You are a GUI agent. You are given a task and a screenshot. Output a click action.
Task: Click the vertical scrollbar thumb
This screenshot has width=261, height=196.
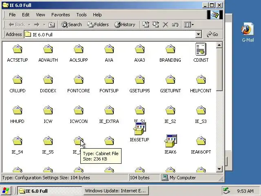pyautogui.click(x=219, y=69)
